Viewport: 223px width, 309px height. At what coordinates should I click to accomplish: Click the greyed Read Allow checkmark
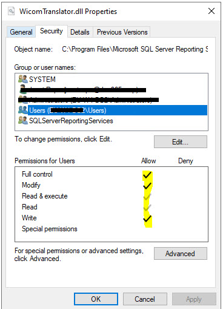pos(147,208)
